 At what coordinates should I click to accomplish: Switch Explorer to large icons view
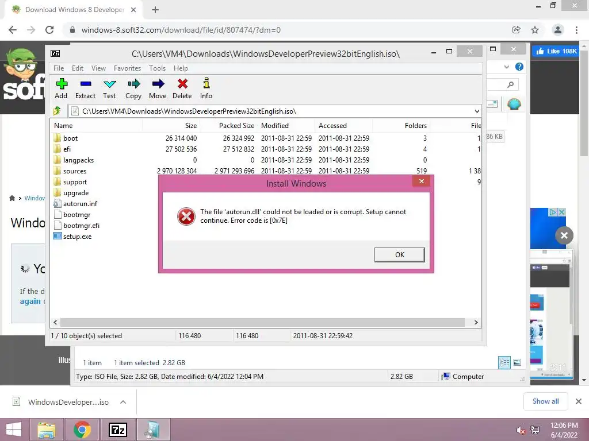[x=517, y=362]
